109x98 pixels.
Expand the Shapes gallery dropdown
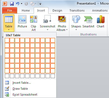[76, 30]
